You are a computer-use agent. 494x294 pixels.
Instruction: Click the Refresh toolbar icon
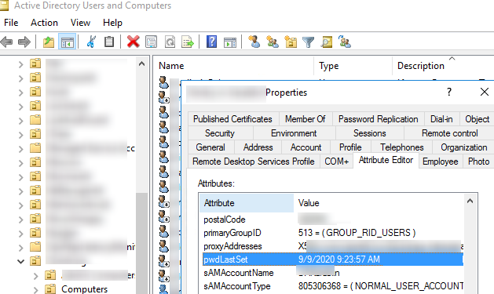click(x=170, y=42)
